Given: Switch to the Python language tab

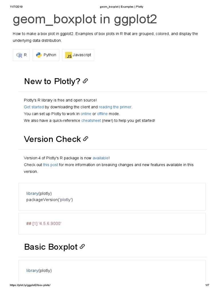Looking at the screenshot, I should pyautogui.click(x=46, y=55).
